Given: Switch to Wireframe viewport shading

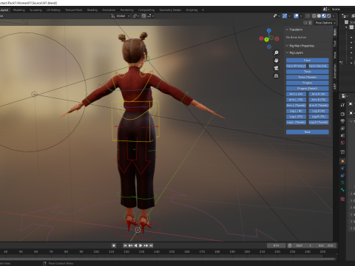Looking at the screenshot, I should (x=314, y=16).
